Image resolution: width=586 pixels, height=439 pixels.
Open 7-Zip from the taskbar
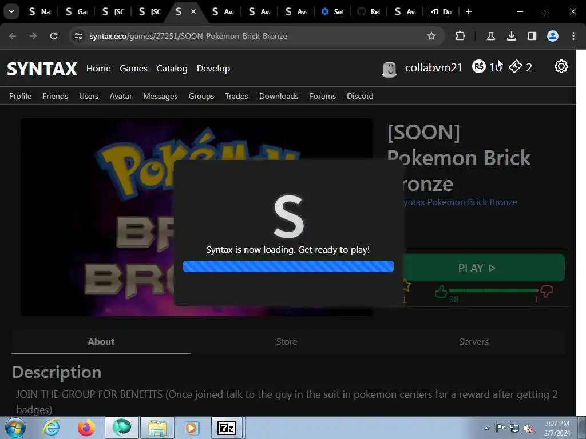point(227,428)
